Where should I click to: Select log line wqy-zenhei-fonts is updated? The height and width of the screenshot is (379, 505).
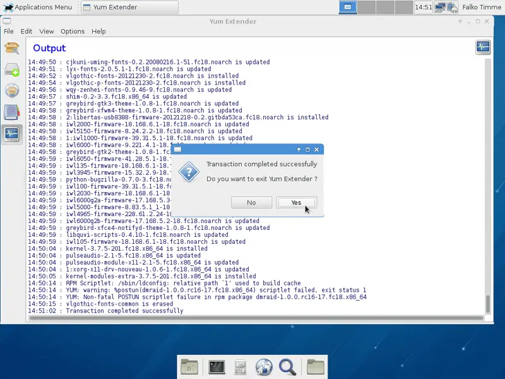coord(130,90)
